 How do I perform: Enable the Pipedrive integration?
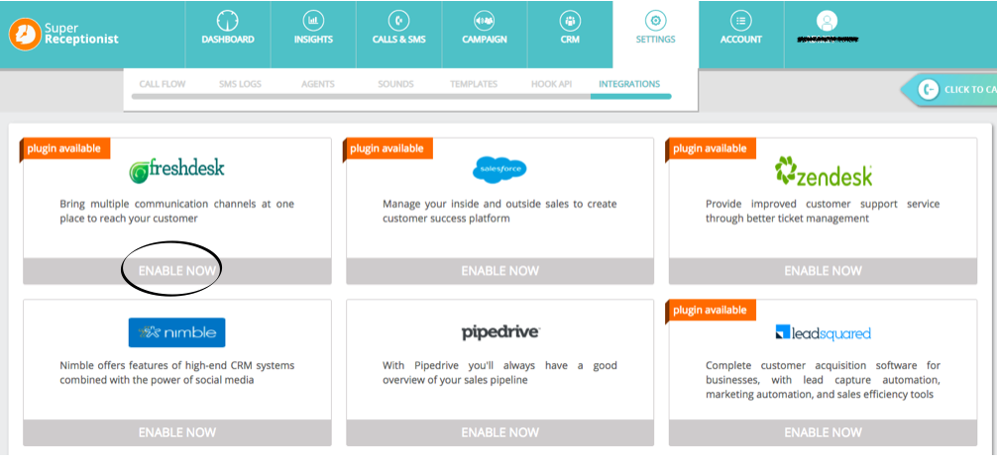coord(499,432)
